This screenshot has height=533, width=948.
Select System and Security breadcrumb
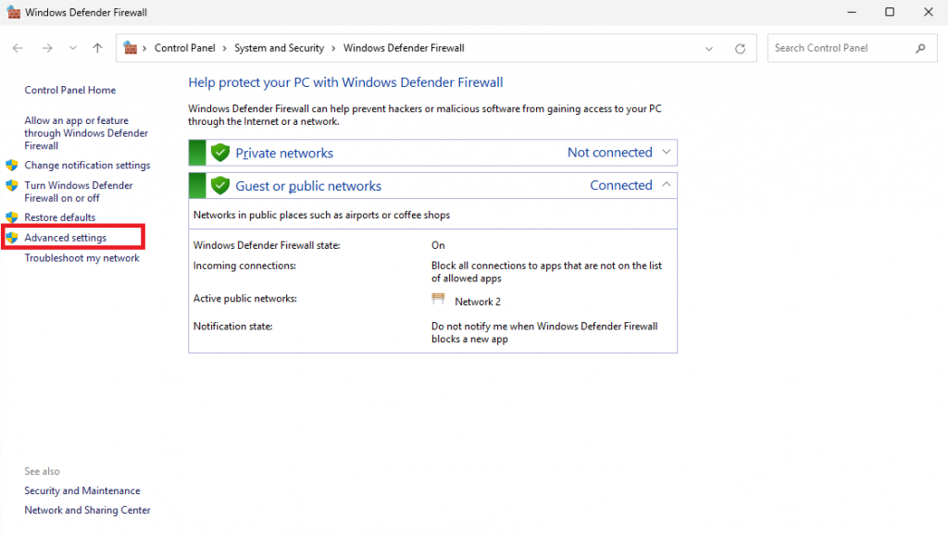tap(279, 48)
